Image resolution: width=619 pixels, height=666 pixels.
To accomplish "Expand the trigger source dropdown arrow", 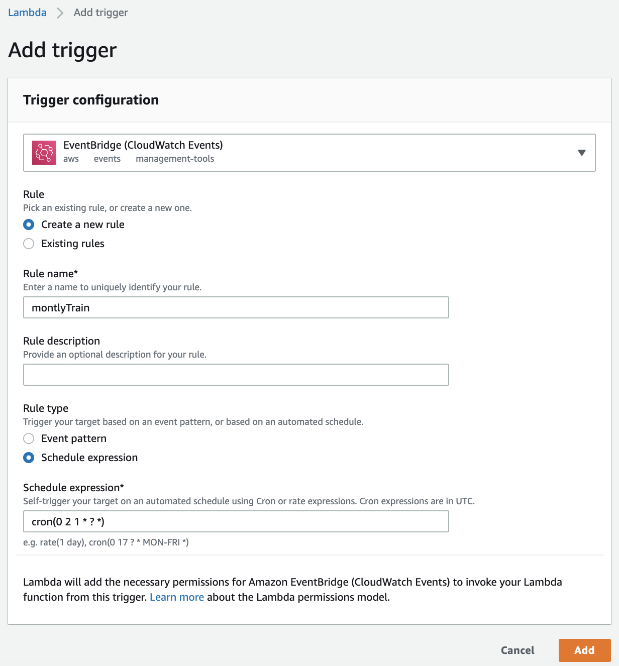I will click(582, 153).
